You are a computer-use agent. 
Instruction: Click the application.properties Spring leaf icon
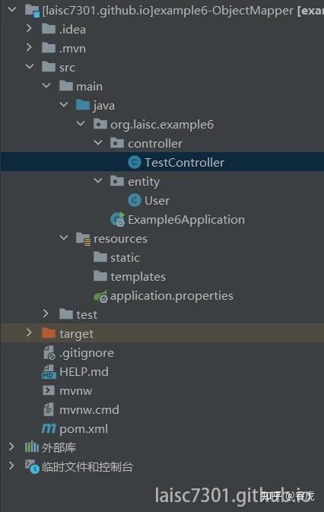(100, 296)
